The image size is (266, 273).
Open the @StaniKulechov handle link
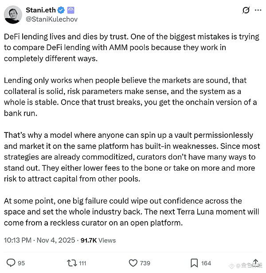pos(52,19)
